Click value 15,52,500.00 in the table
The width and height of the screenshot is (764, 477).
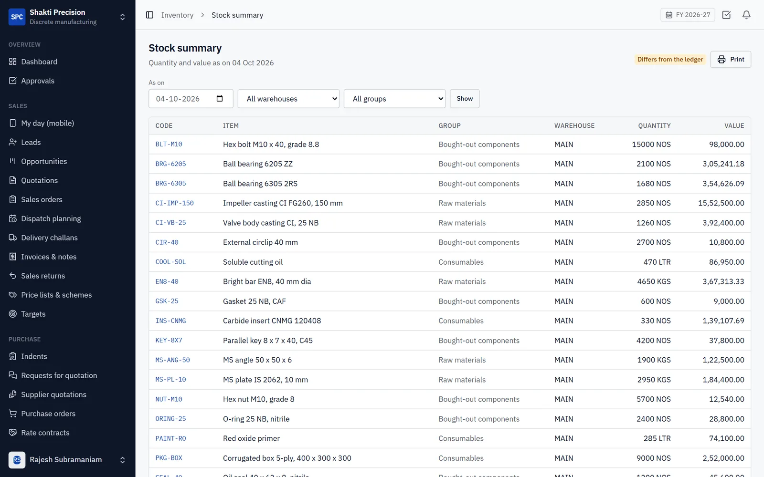tap(721, 203)
